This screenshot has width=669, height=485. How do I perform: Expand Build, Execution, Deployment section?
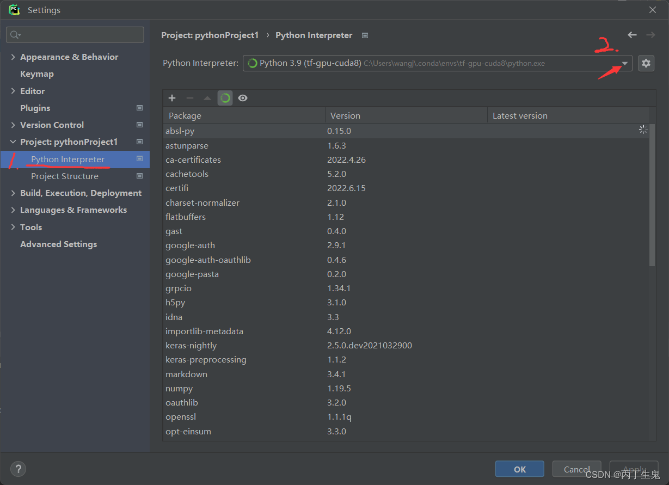coord(13,193)
